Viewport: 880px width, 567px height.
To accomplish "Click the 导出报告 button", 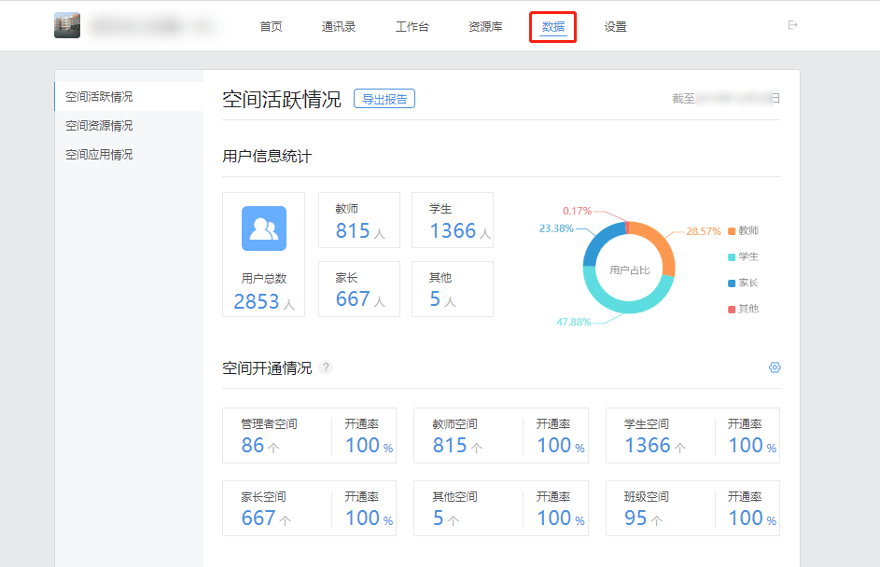I will pos(384,99).
